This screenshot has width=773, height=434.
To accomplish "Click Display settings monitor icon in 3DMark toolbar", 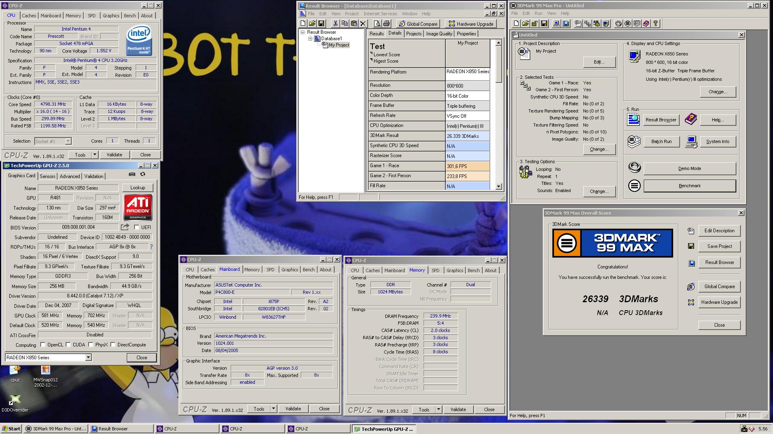I will point(606,24).
